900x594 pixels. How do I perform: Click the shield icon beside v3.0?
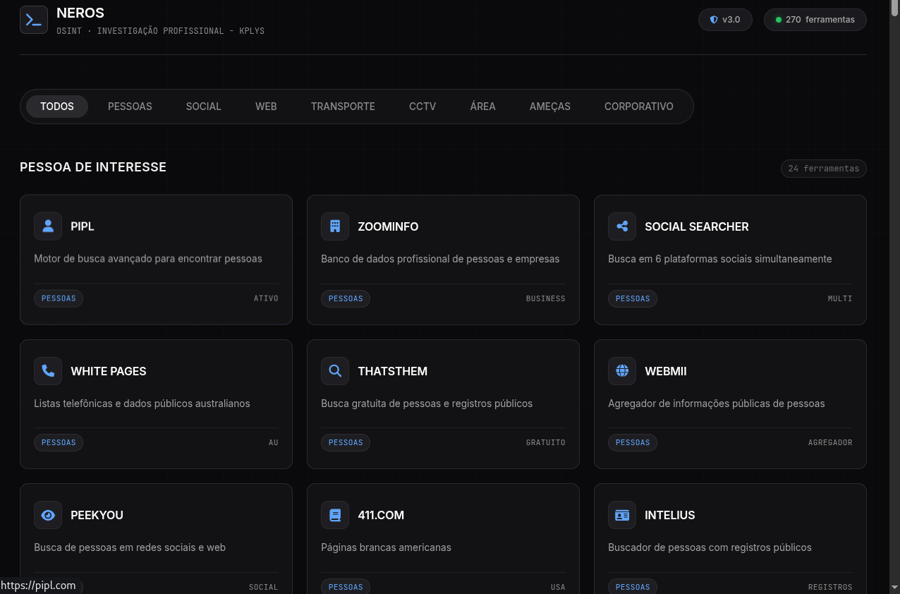[714, 20]
